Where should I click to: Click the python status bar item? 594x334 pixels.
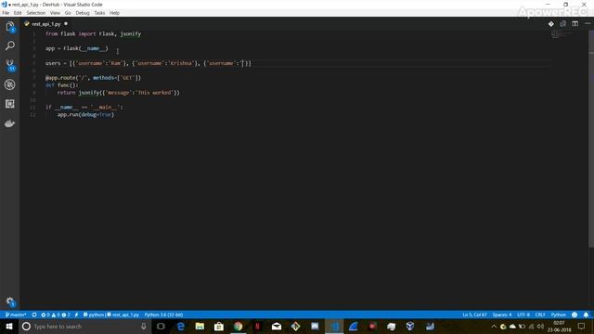point(94,315)
